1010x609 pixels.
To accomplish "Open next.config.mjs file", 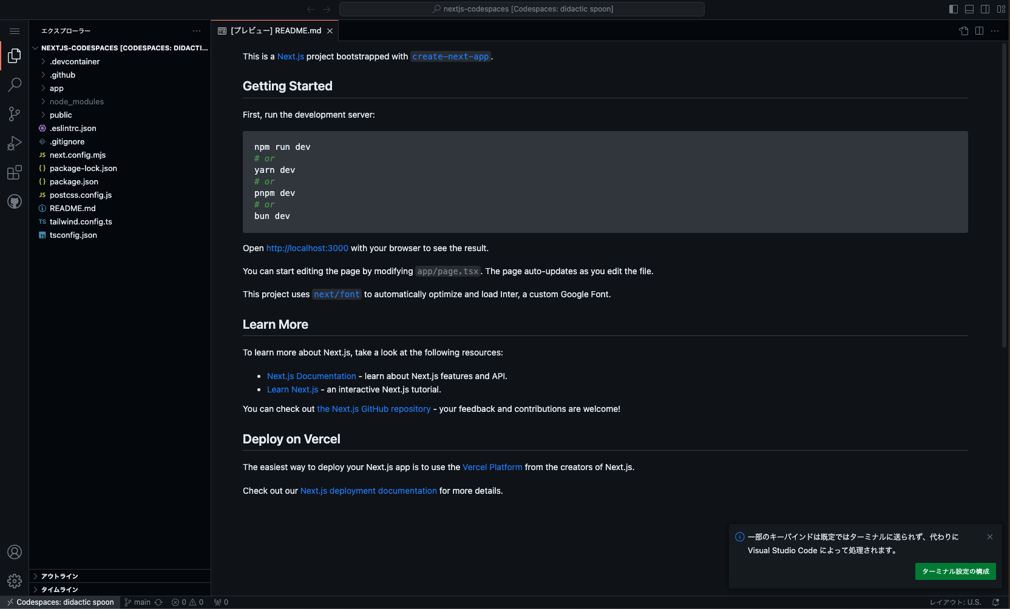I will [x=120, y=155].
